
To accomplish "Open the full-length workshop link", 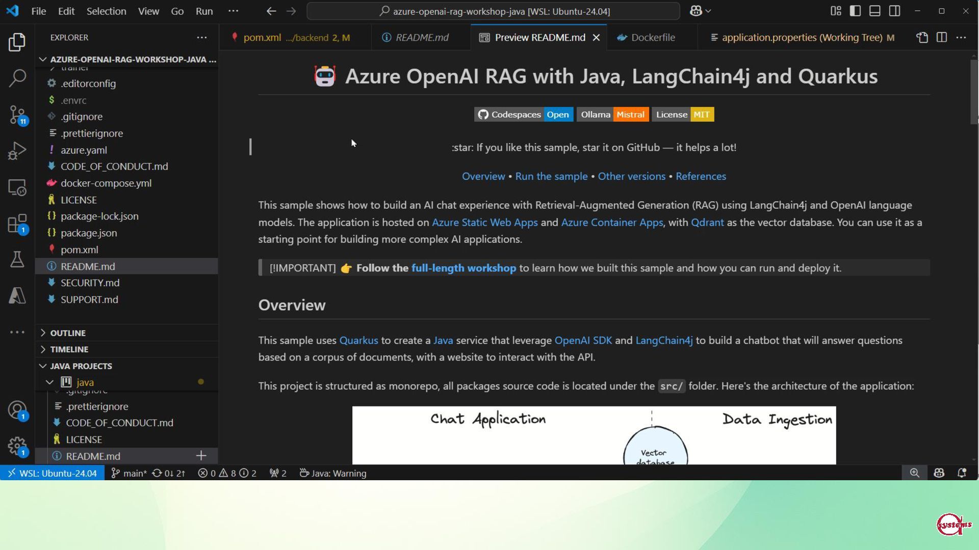I will click(463, 268).
